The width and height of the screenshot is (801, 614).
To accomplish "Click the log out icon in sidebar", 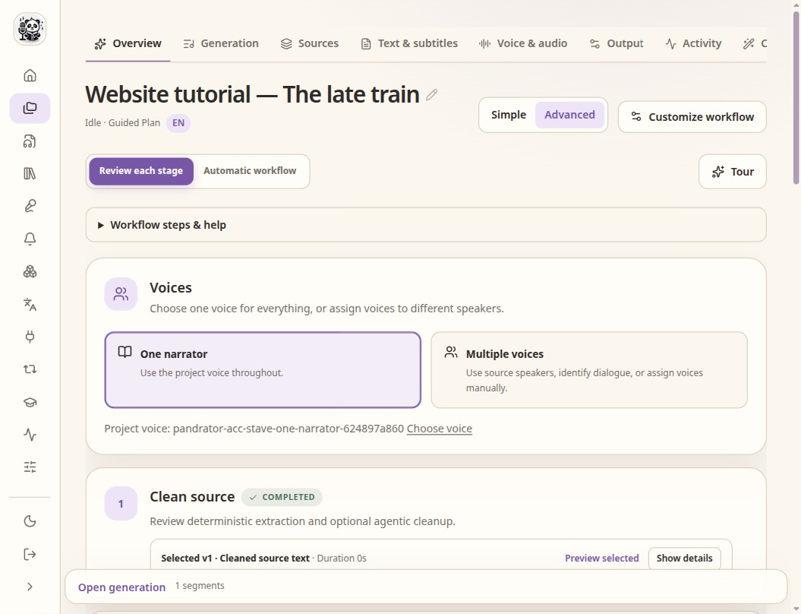I will tap(30, 554).
